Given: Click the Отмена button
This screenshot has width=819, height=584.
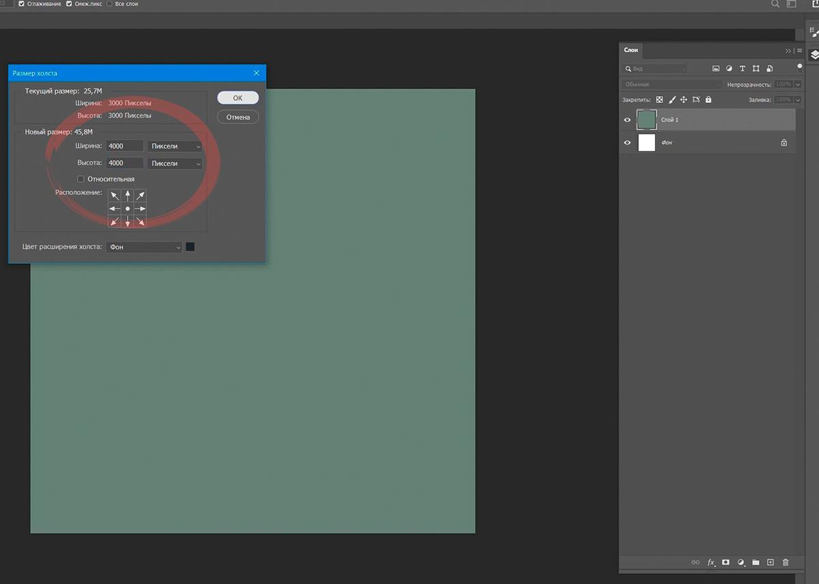Looking at the screenshot, I should 238,117.
